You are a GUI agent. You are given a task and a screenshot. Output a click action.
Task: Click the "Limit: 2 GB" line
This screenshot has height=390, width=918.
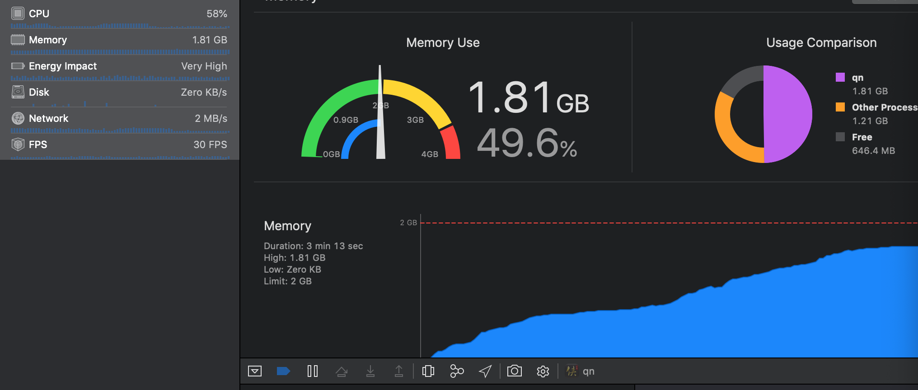pyautogui.click(x=288, y=281)
